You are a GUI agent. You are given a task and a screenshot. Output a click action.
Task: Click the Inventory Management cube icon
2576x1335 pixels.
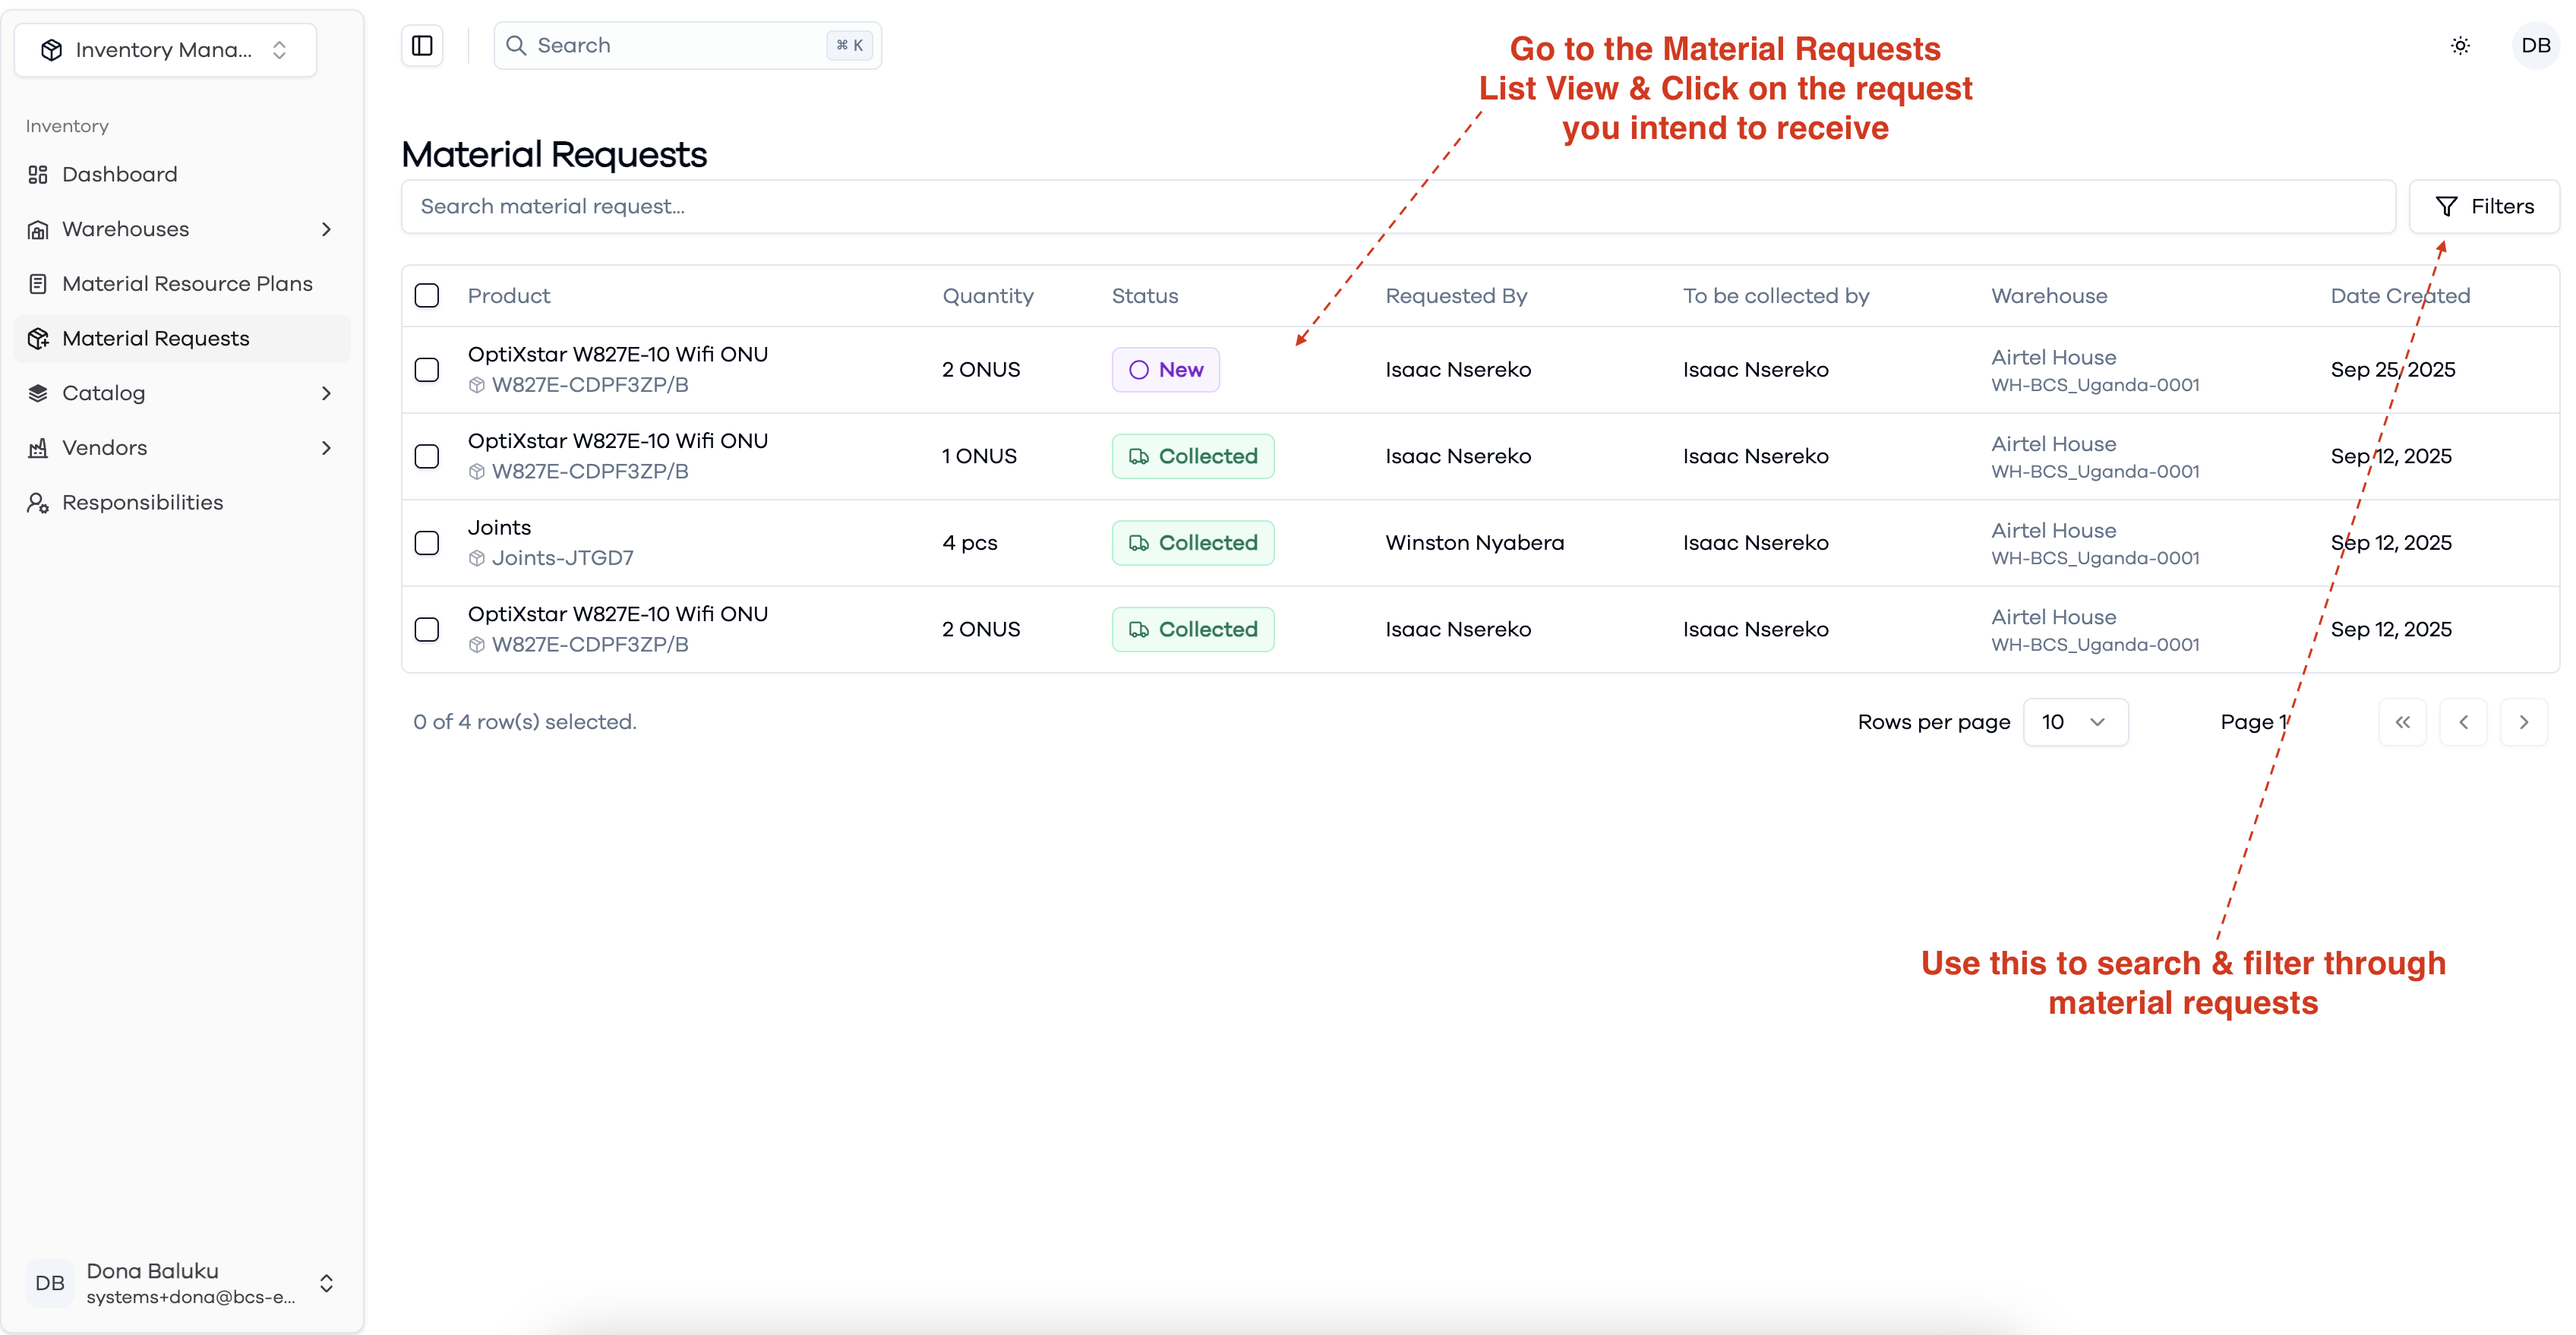tap(52, 50)
